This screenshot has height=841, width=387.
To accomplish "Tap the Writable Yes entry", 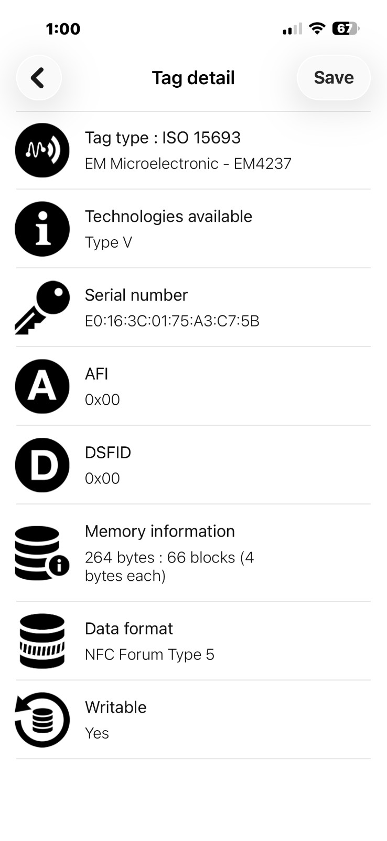I will [193, 720].
